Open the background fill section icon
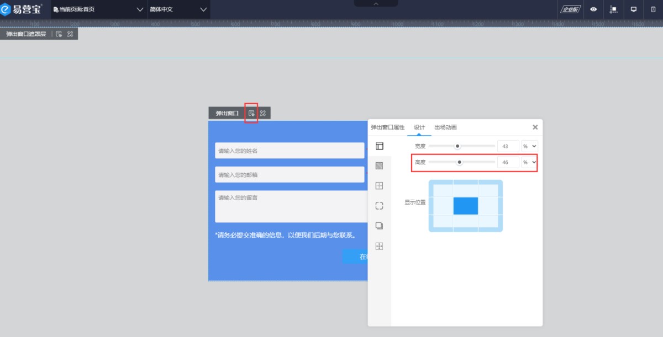Screen dimensions: 663x337 [x=379, y=165]
